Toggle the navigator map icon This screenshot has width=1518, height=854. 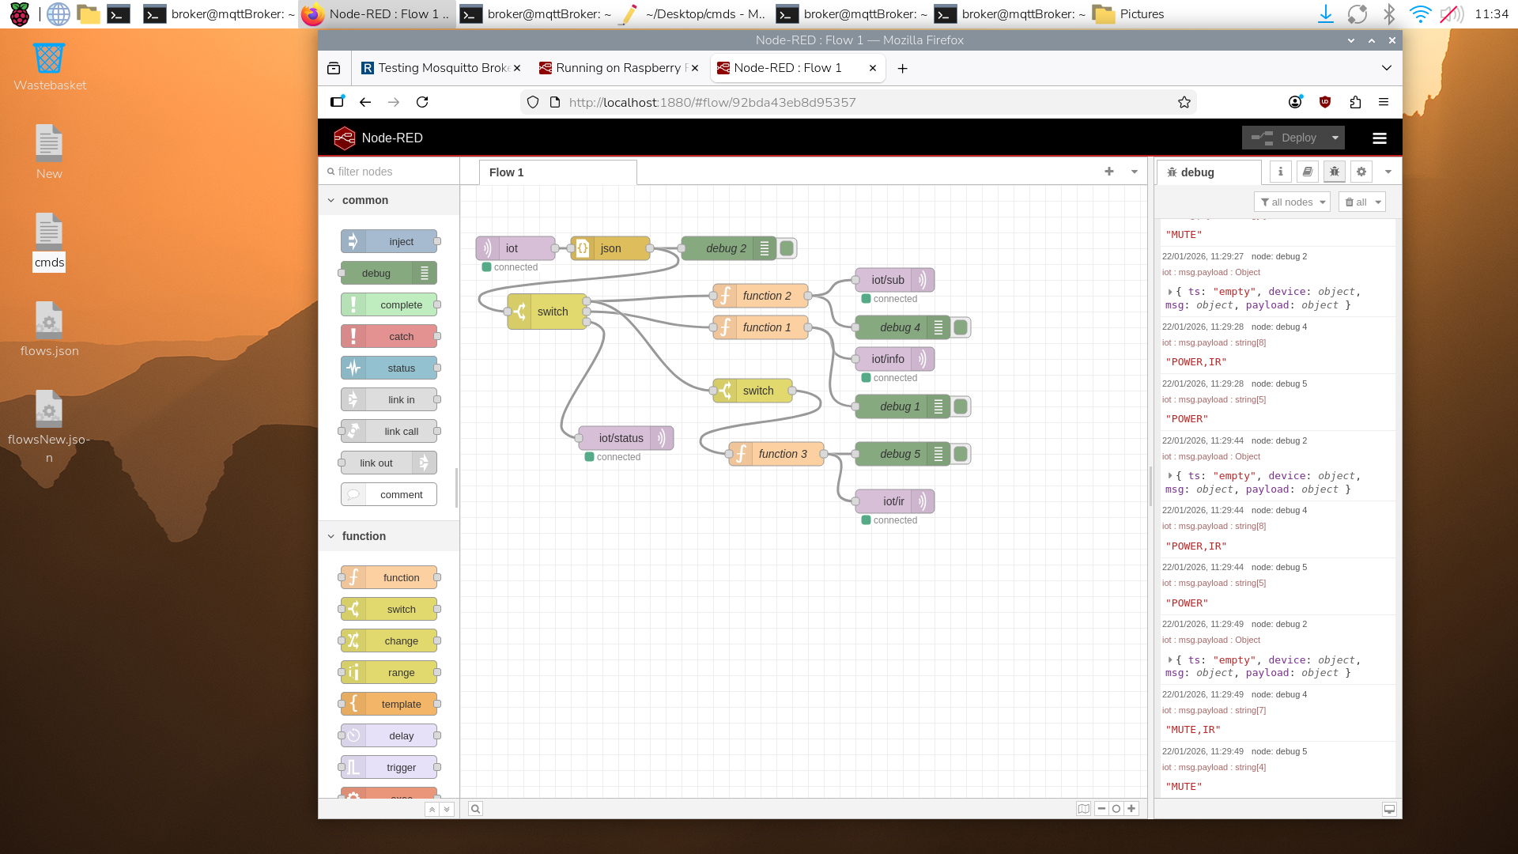1083,809
